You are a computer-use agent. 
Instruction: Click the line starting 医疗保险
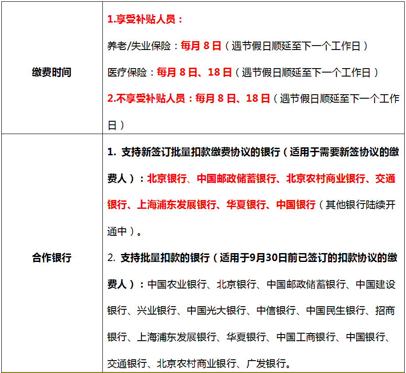tap(242, 73)
